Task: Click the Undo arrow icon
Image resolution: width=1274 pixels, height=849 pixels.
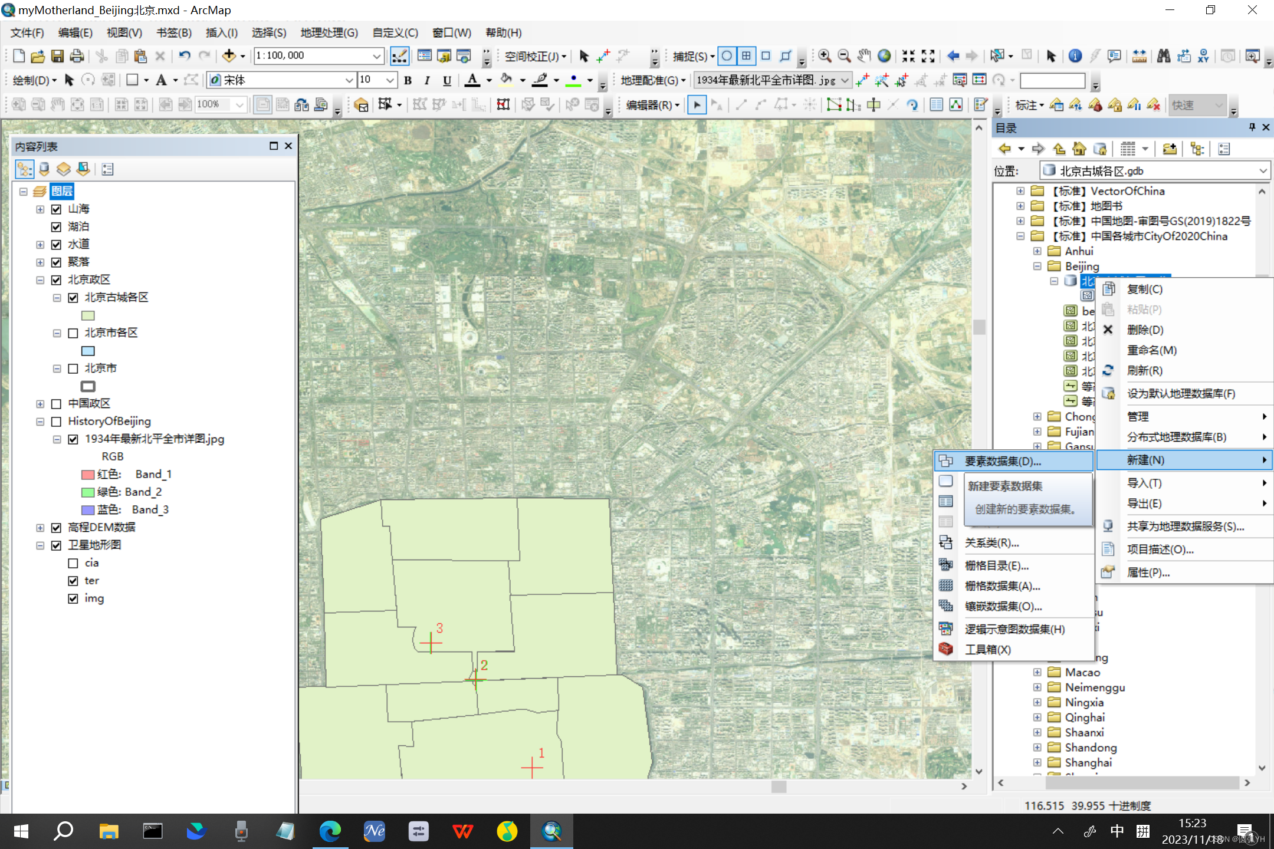Action: pos(184,56)
